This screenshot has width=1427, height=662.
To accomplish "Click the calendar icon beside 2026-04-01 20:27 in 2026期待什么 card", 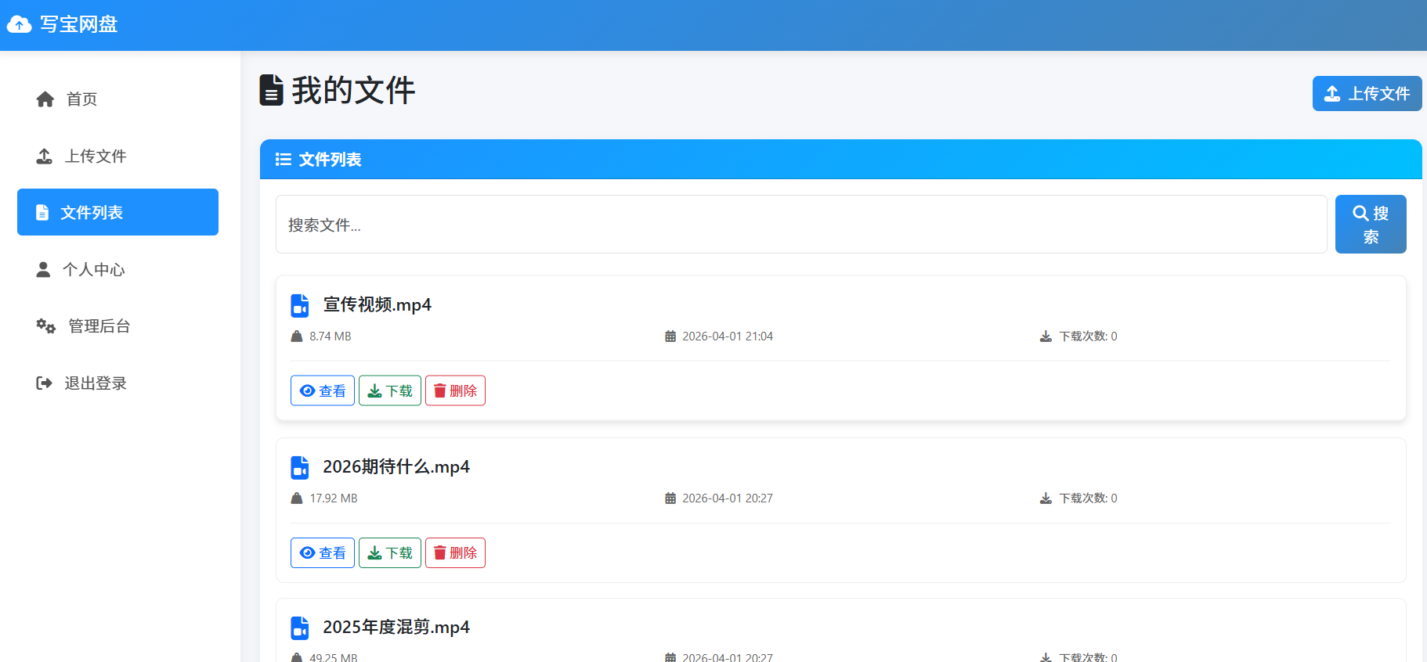I will pyautogui.click(x=670, y=498).
